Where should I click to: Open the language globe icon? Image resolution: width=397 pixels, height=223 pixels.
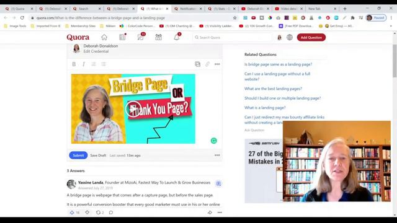(290, 37)
